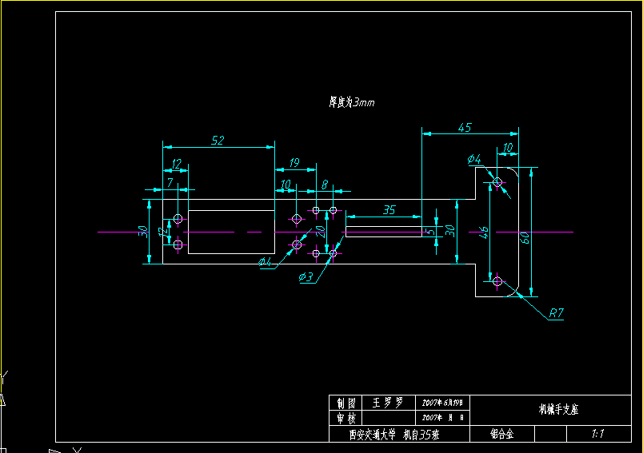Click the 8 dimension text
643x453 pixels.
[x=325, y=185]
